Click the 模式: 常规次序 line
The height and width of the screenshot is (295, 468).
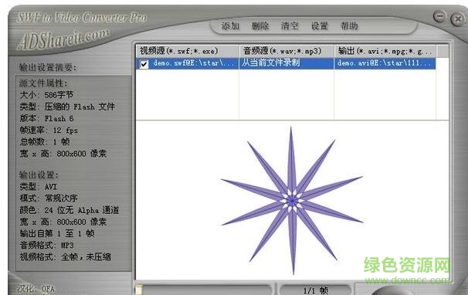click(x=49, y=198)
